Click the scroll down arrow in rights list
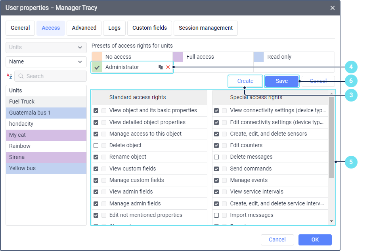This screenshot has height=251, width=373. click(331, 221)
